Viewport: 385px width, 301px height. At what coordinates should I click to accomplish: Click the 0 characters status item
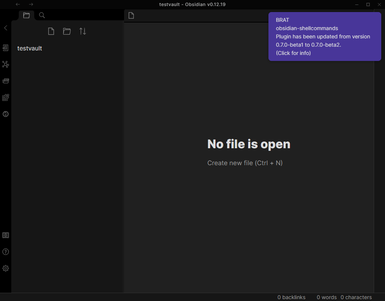pyautogui.click(x=356, y=297)
